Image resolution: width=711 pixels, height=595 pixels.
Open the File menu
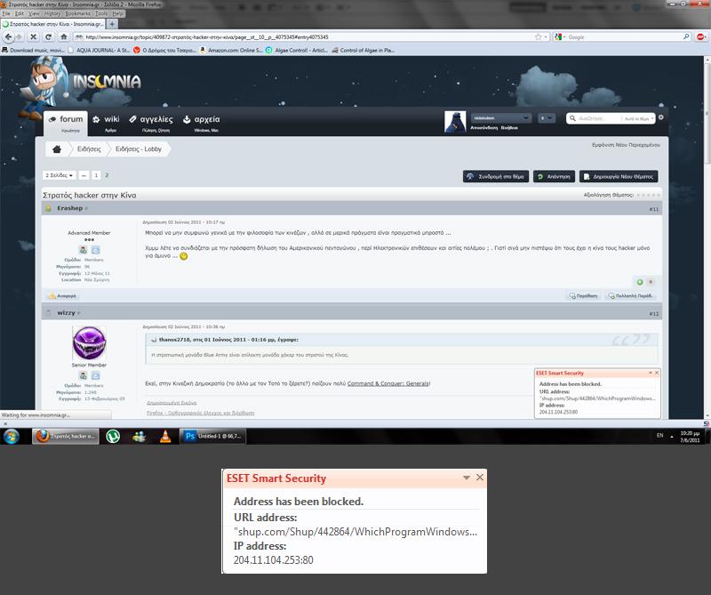tap(6, 13)
